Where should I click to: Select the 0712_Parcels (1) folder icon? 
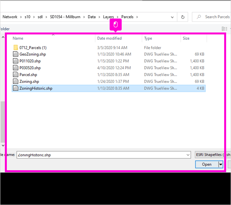[16, 48]
